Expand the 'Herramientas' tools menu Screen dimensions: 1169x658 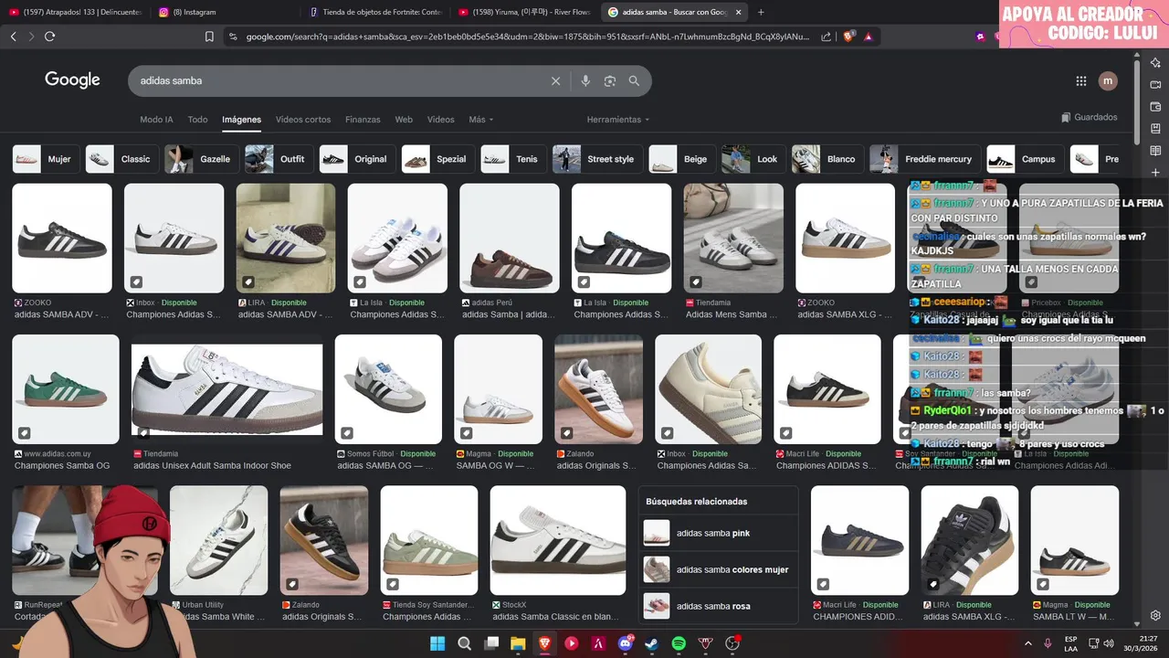618,120
